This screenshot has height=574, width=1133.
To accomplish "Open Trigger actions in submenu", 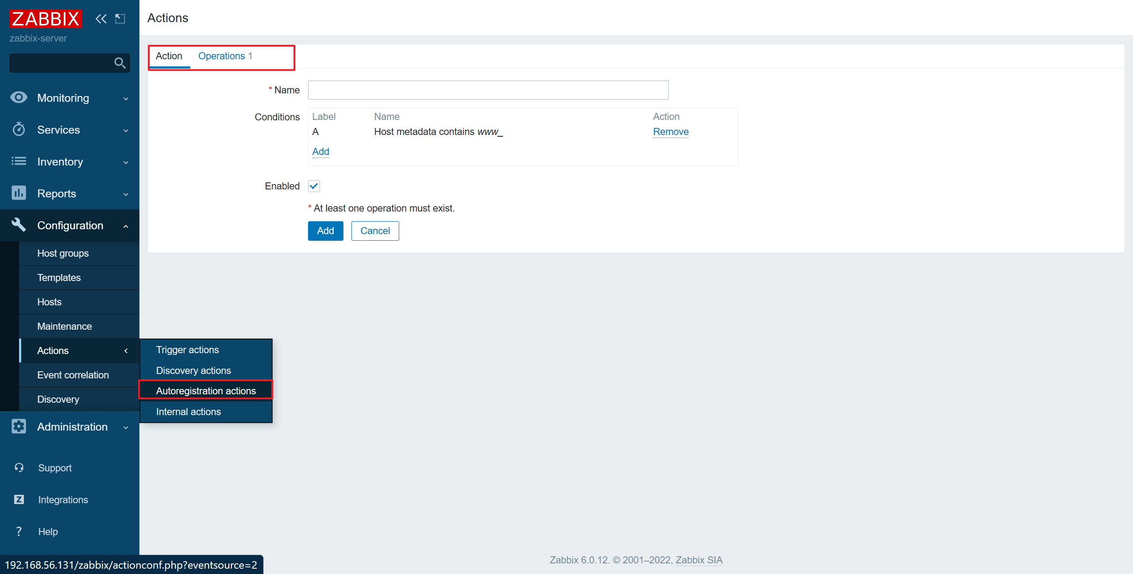I will (x=187, y=349).
